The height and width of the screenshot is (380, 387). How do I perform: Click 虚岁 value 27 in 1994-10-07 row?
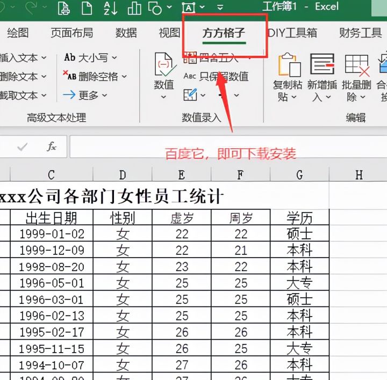click(182, 365)
